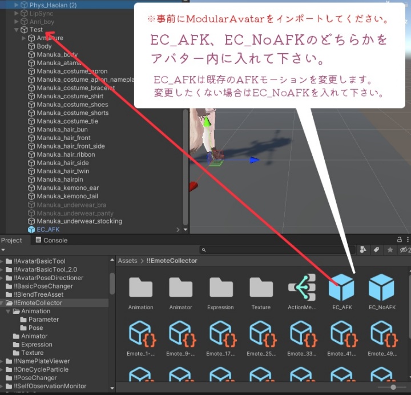Click the EC_AFK cube icon in hierarchy
411x395 pixels.
tap(31, 229)
